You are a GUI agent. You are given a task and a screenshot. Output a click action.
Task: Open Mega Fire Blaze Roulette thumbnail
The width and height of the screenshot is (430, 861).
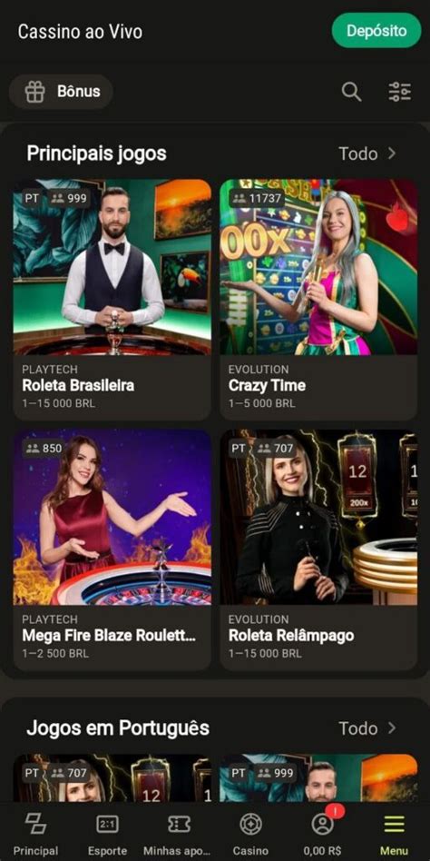click(x=112, y=518)
